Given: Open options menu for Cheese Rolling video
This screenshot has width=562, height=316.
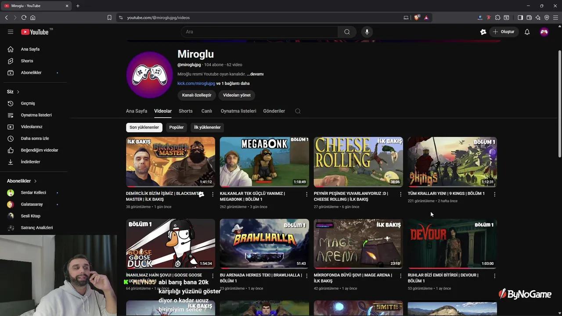Looking at the screenshot, I should click(x=400, y=194).
